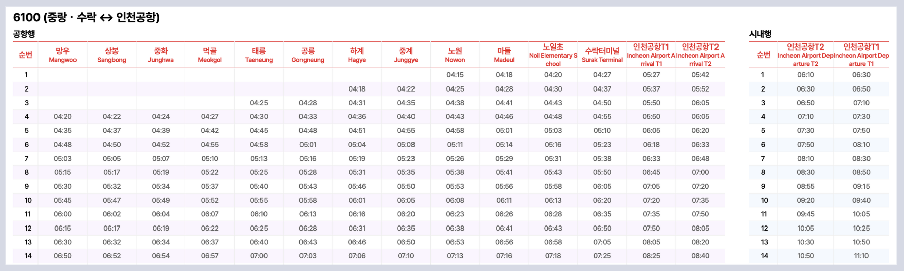Click the 먹골 Meokgol column header

click(210, 55)
